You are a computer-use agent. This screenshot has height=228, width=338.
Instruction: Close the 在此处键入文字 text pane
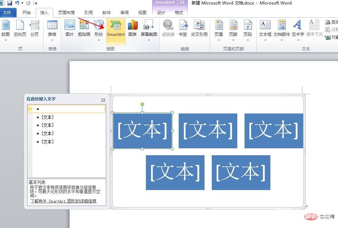103,100
